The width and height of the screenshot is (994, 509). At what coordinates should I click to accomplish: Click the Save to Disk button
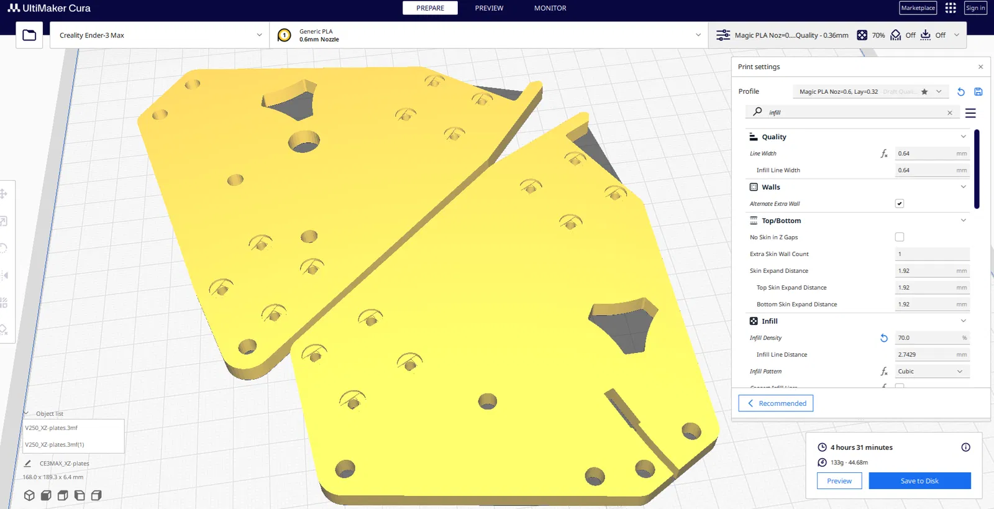pos(919,481)
